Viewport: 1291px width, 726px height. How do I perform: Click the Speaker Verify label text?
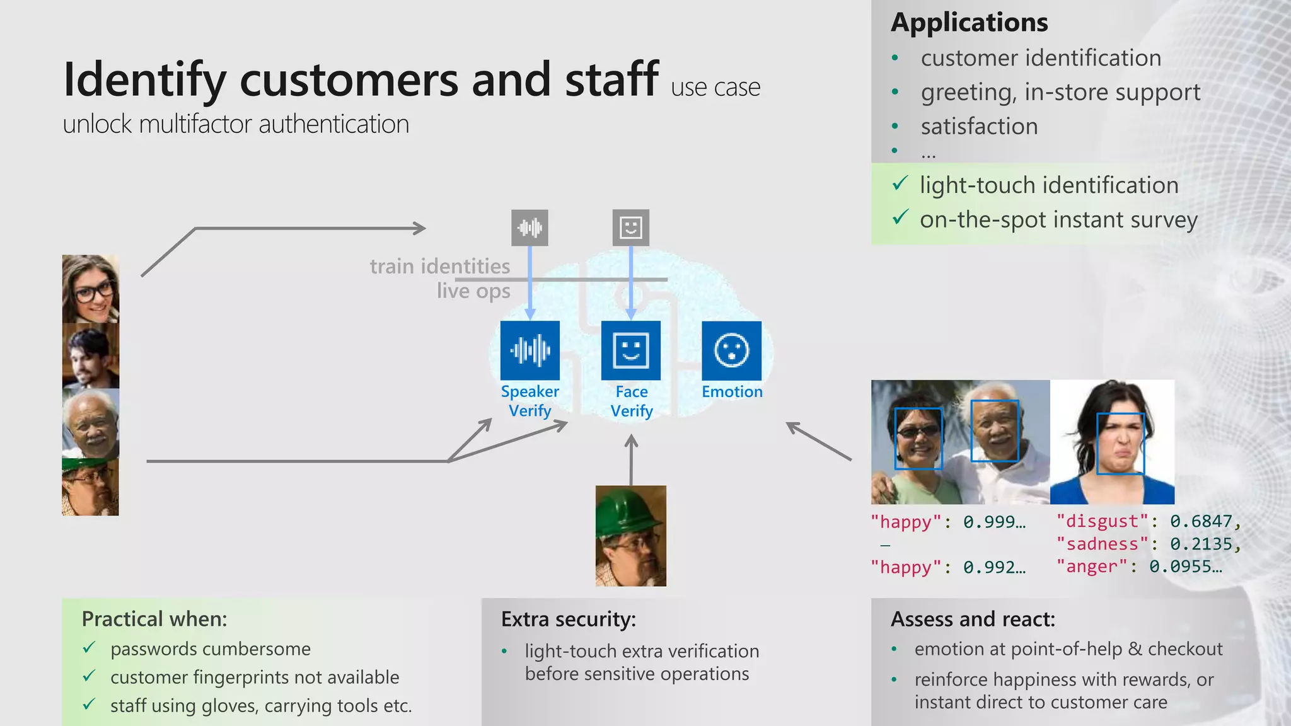530,401
